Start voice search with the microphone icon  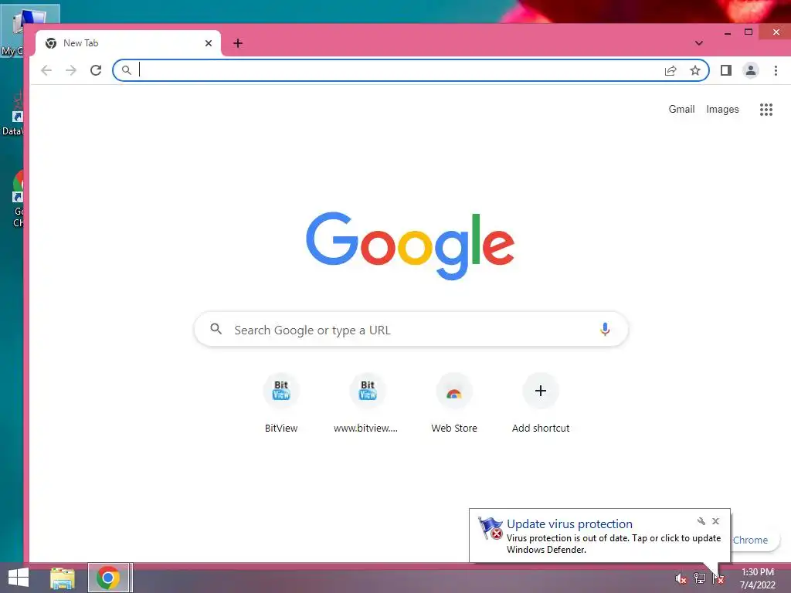[605, 330]
